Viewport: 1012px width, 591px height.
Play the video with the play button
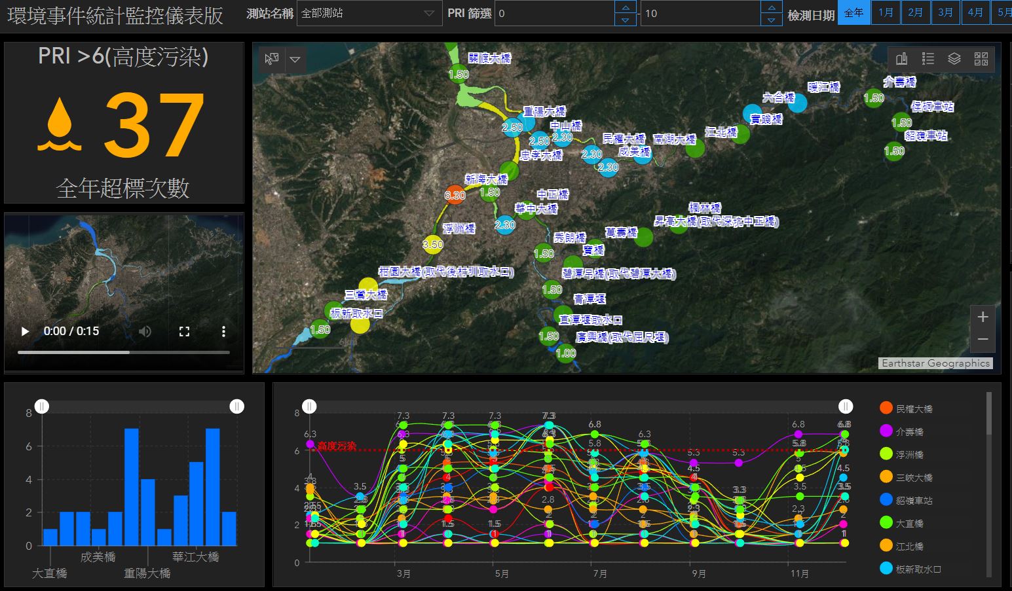tap(24, 331)
